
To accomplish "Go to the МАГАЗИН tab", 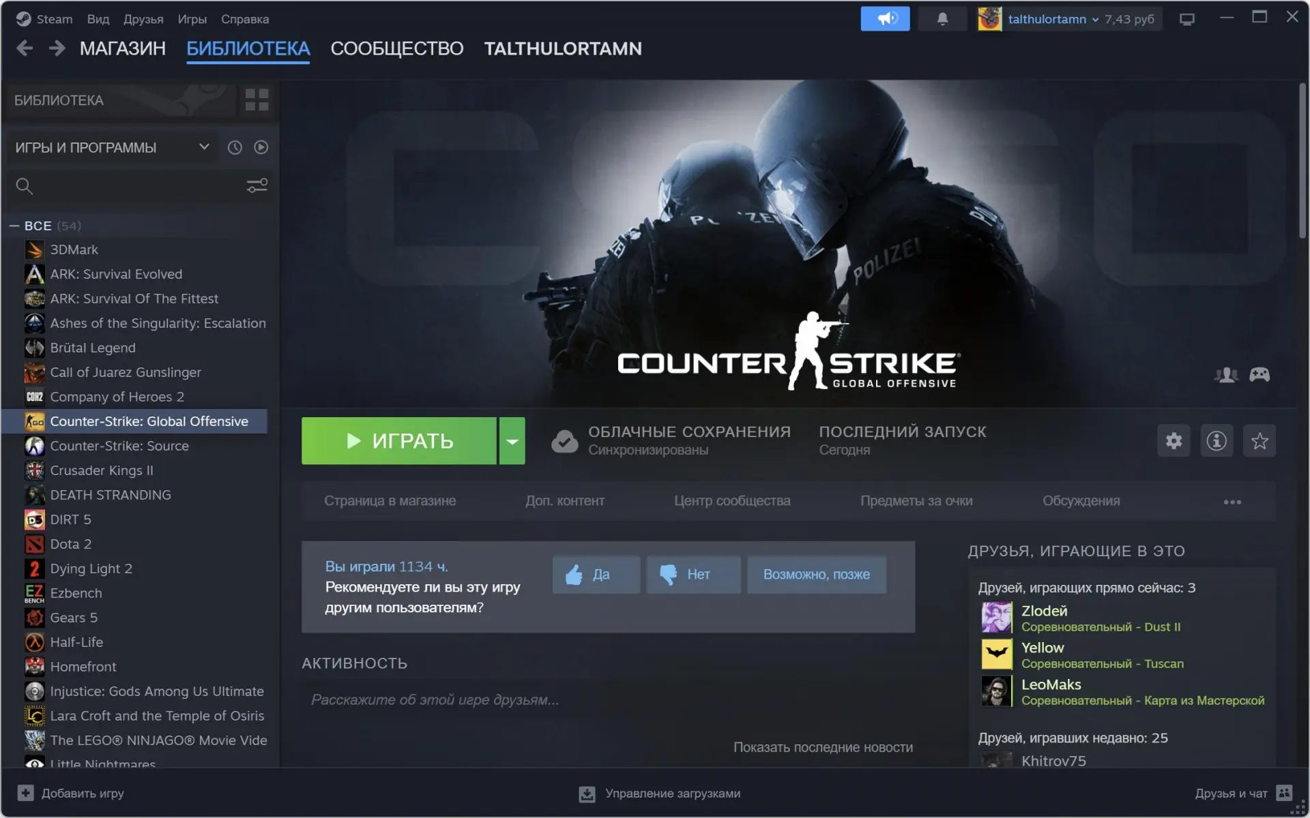I will click(x=123, y=48).
